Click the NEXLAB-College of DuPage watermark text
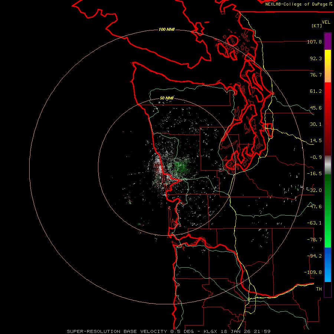Image resolution: width=334 pixels, height=334 pixels. 298,4
